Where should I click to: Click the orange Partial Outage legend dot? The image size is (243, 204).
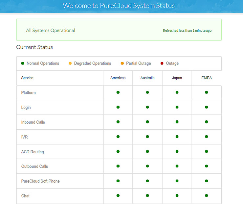pos(122,64)
